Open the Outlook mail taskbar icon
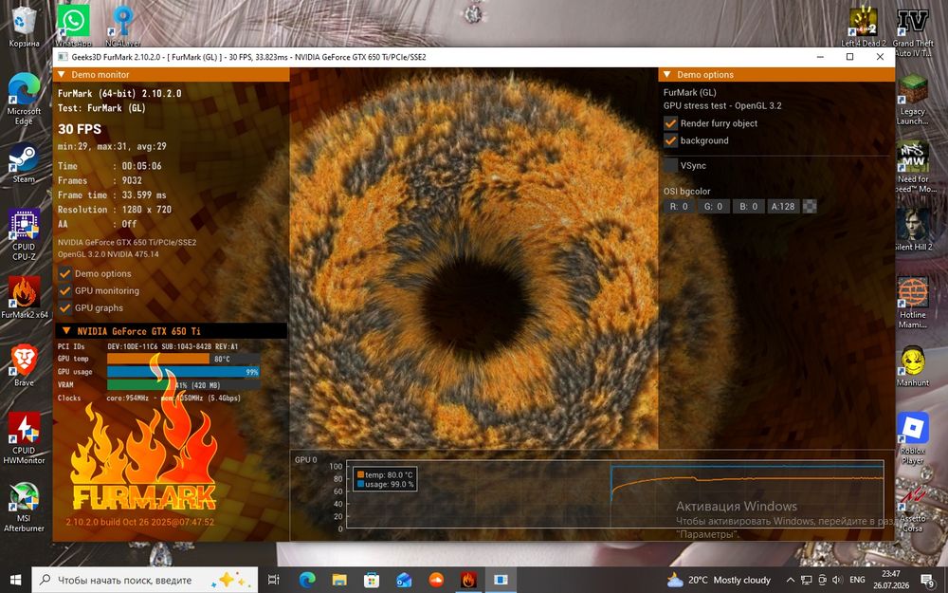 coord(403,580)
